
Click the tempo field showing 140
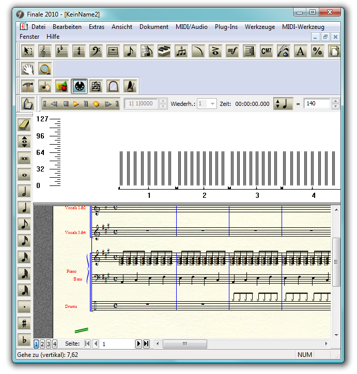tap(317, 103)
